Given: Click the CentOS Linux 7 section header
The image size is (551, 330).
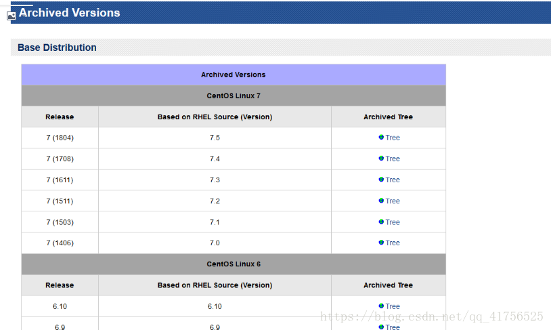Looking at the screenshot, I should [234, 96].
